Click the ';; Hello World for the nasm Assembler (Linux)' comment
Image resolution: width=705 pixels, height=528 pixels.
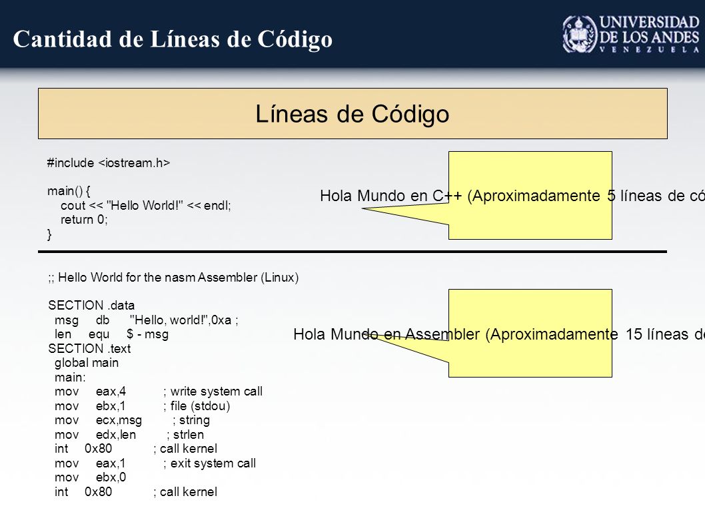pos(173,277)
